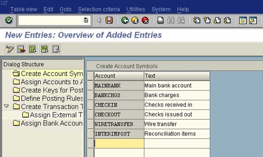Click the highlighted empty Account input cell

pos(119,143)
